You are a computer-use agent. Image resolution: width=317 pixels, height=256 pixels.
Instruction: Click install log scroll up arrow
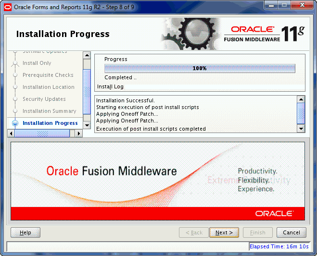click(301, 99)
